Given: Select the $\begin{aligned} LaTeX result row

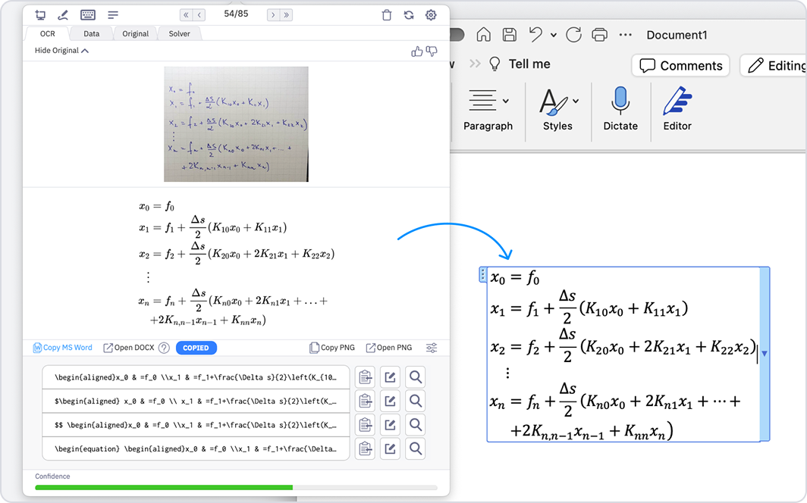Looking at the screenshot, I should coord(196,401).
